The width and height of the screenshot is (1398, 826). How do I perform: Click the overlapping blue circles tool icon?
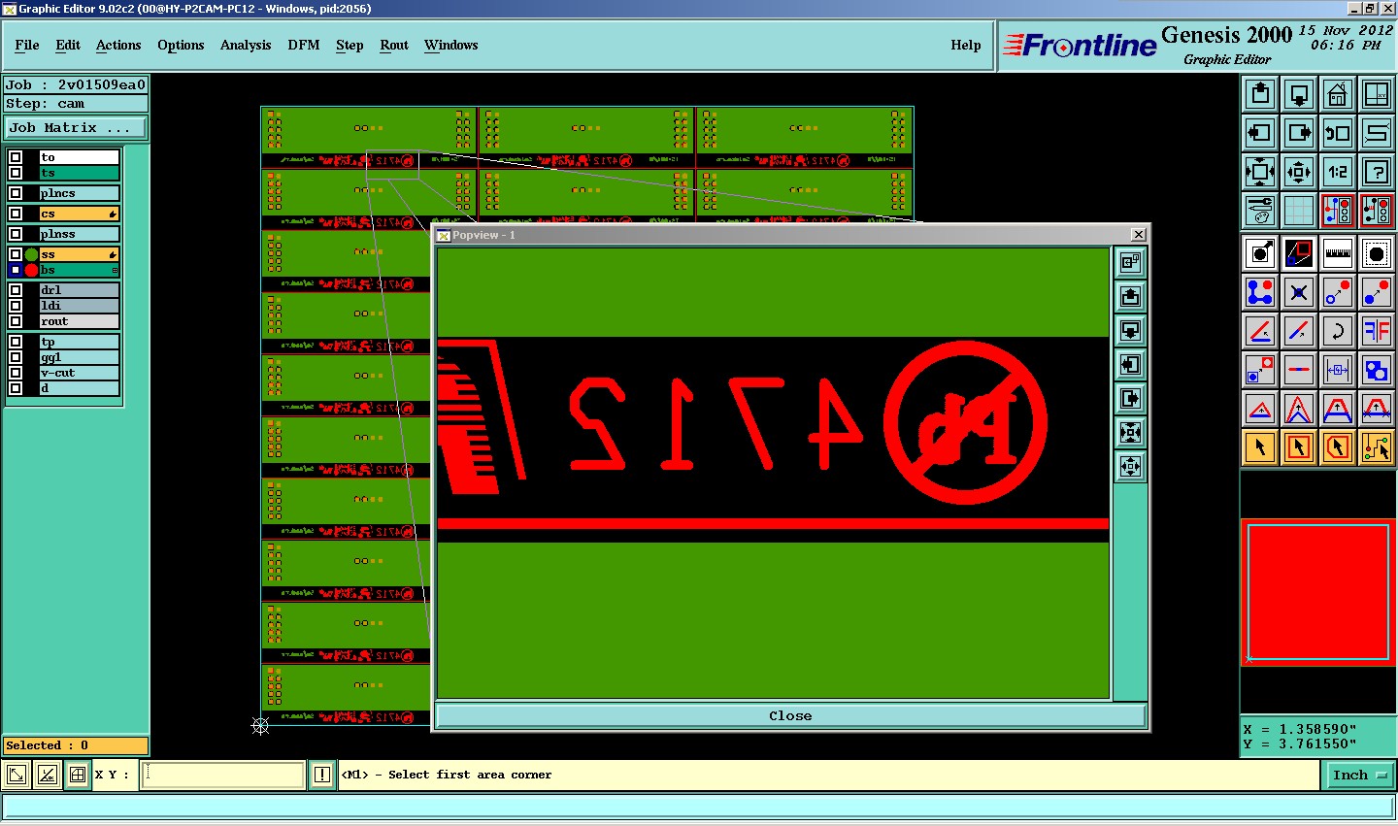1377,370
